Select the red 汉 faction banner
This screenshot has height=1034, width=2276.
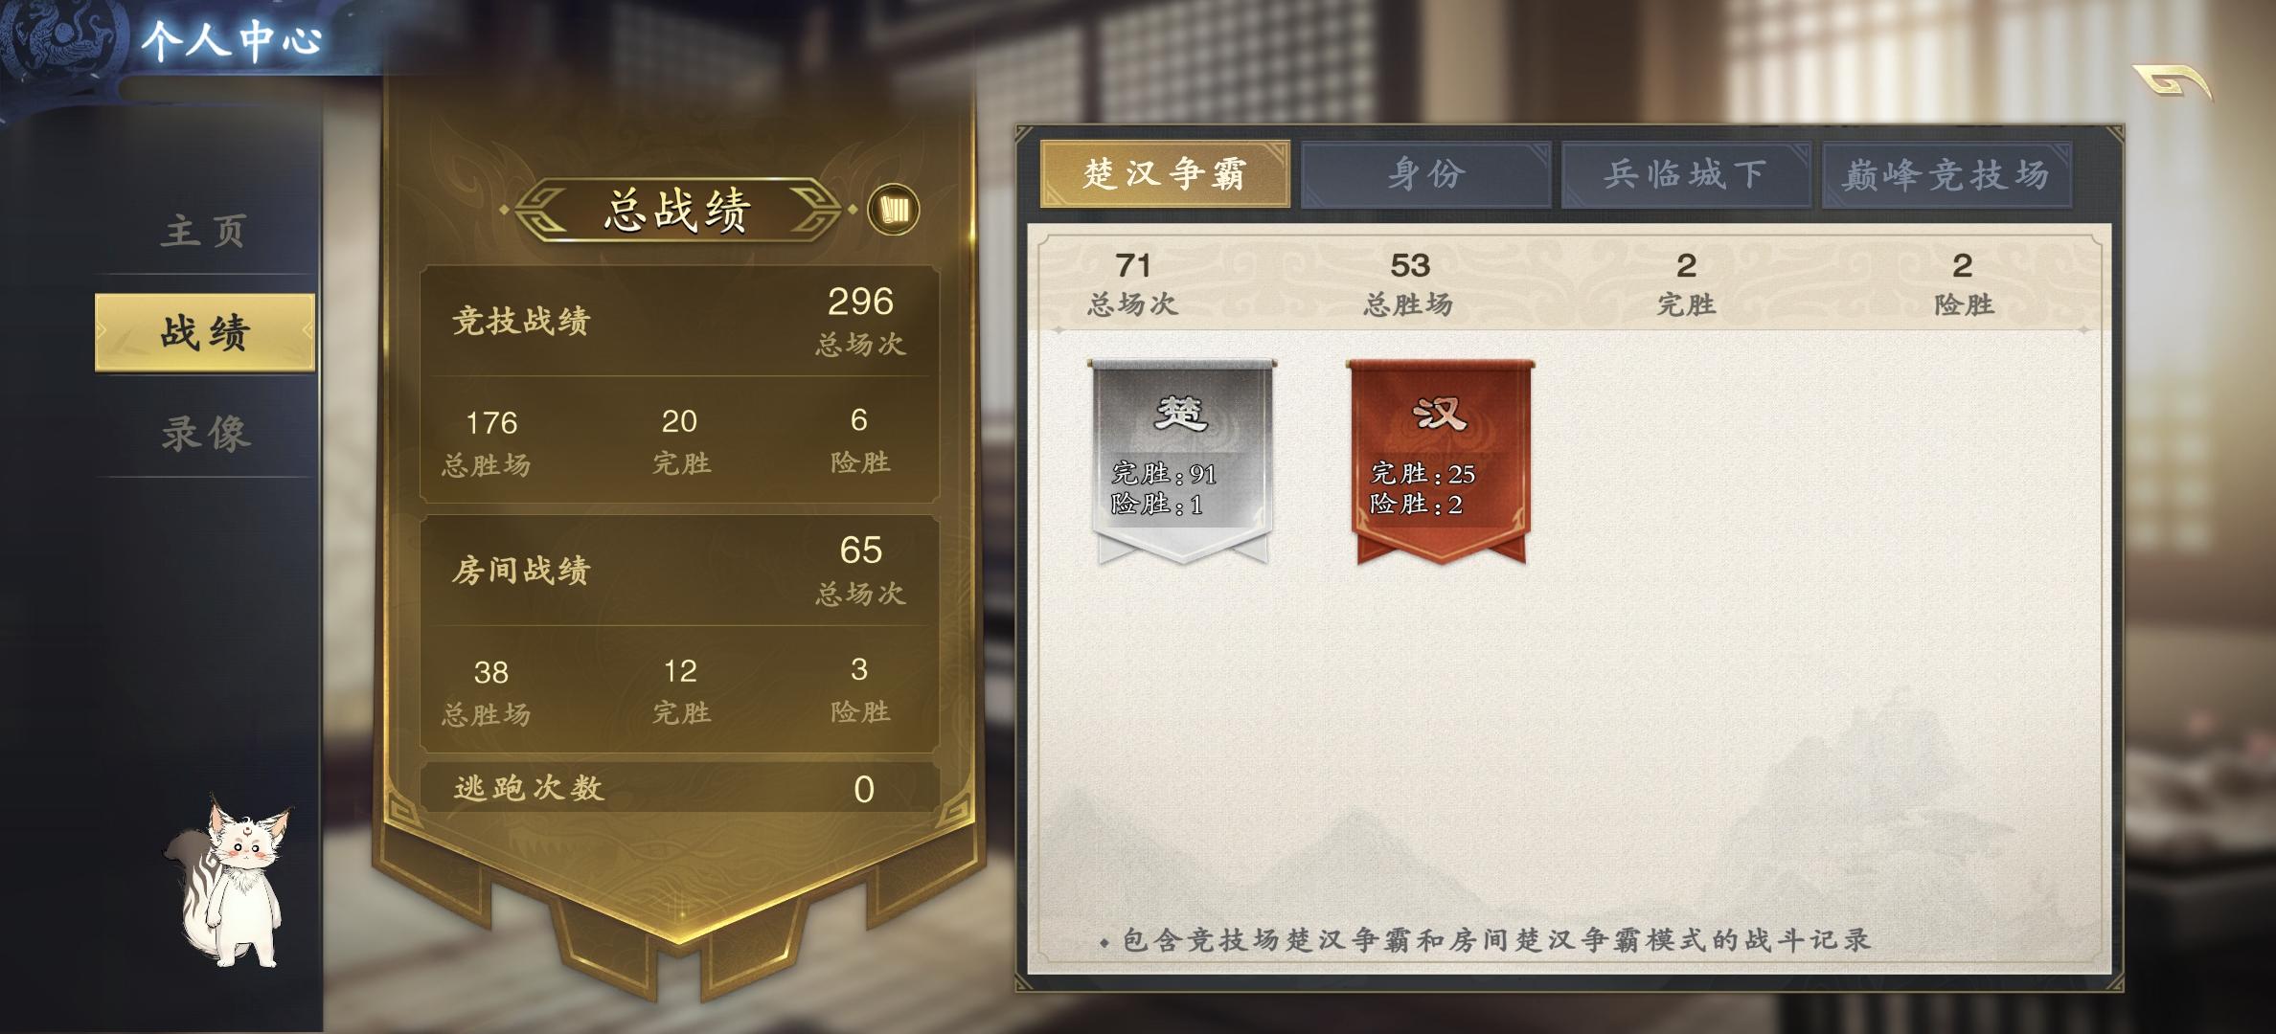(x=1440, y=461)
